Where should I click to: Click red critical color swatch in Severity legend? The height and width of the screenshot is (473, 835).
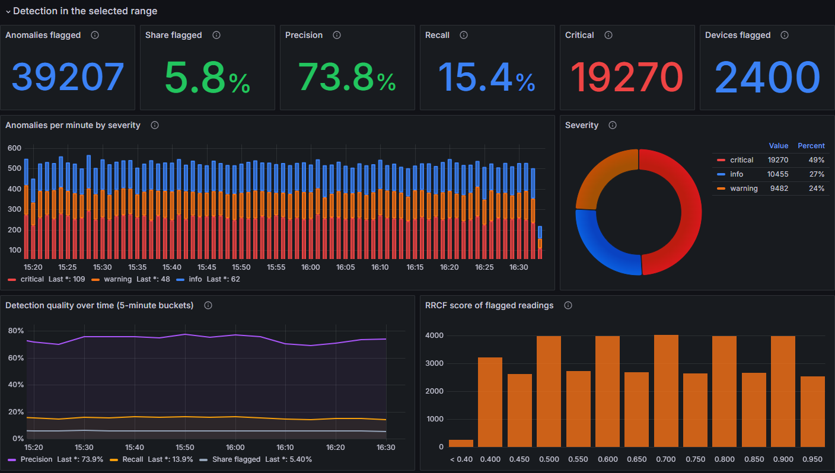(x=721, y=160)
